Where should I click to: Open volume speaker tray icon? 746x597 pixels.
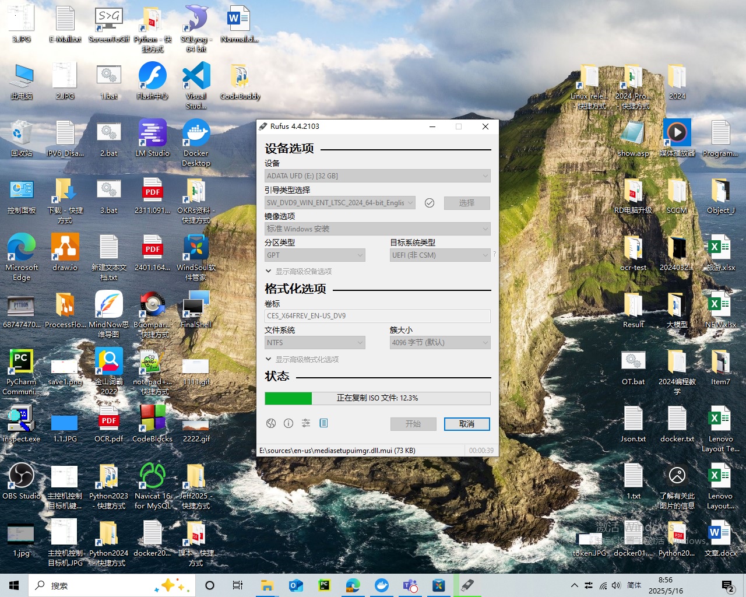(x=617, y=585)
